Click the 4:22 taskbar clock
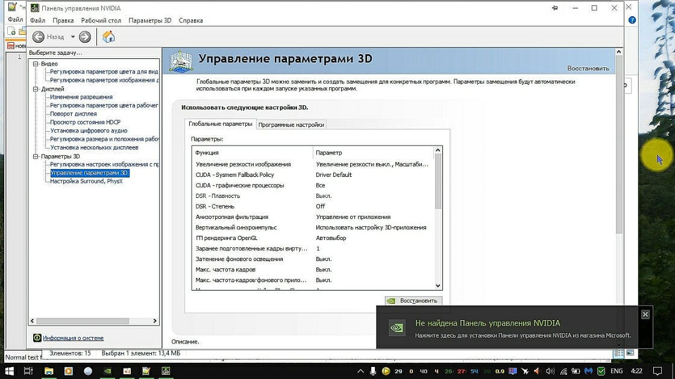This screenshot has height=379, width=675. coord(636,371)
